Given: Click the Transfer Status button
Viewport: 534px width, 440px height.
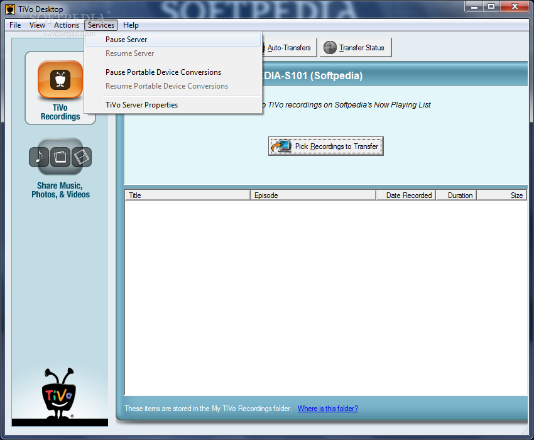Looking at the screenshot, I should click(356, 48).
